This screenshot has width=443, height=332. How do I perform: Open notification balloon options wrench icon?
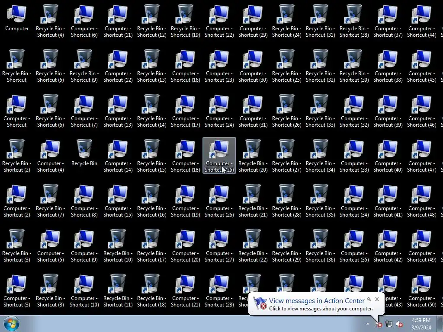click(x=369, y=299)
